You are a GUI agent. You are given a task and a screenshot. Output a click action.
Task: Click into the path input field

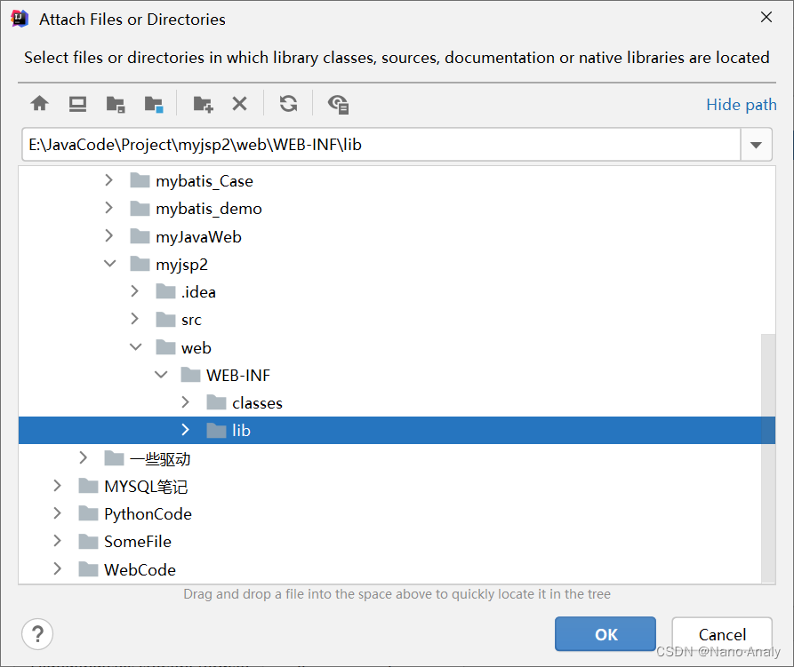click(381, 145)
